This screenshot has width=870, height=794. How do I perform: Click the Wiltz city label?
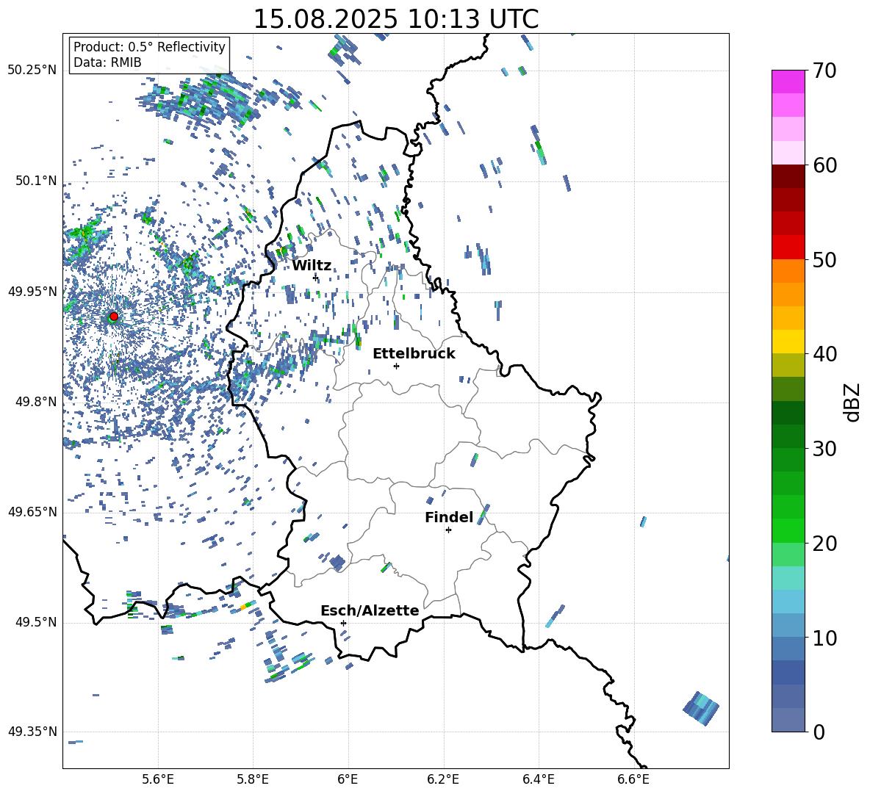pyautogui.click(x=312, y=266)
